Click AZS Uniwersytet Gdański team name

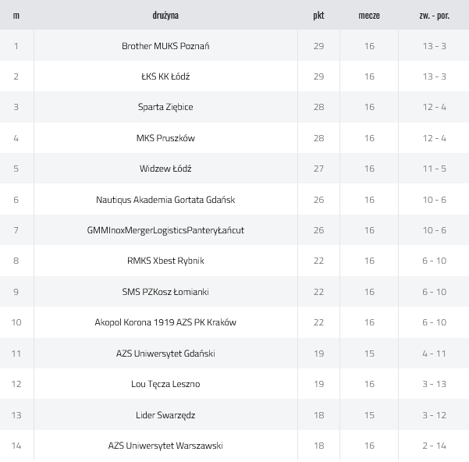click(x=165, y=354)
